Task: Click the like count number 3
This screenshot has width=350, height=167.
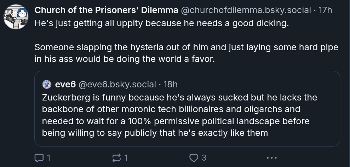Action: pyautogui.click(x=204, y=158)
